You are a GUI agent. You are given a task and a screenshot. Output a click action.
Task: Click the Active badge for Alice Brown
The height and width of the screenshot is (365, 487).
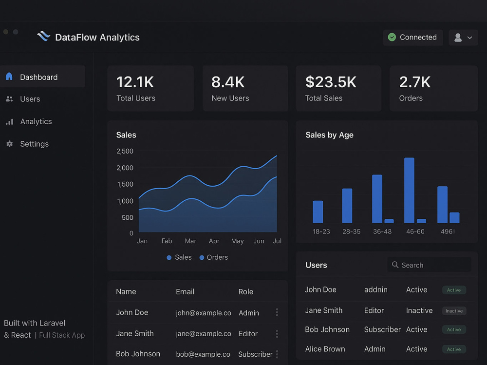pyautogui.click(x=454, y=349)
